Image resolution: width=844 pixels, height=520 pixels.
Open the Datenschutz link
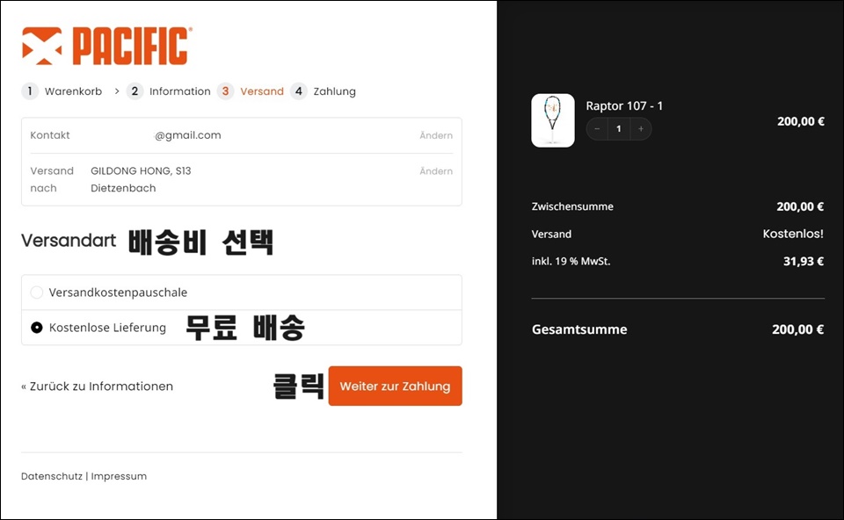[52, 476]
